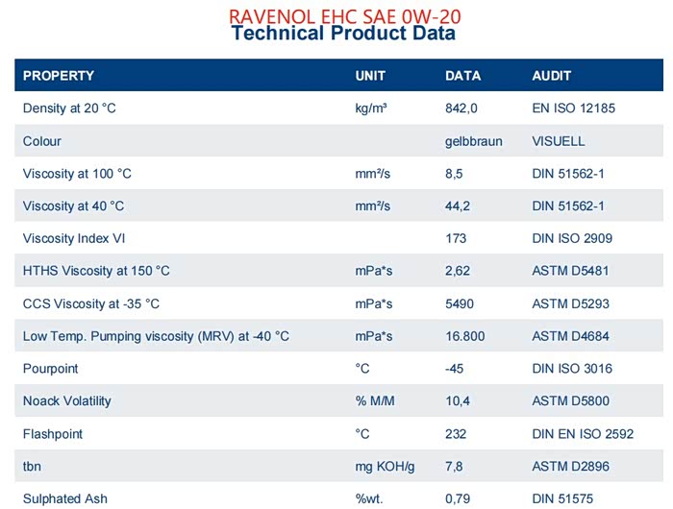Screen dimensions: 673x509
Task: Click the AUDIT column header
Action: pos(551,76)
